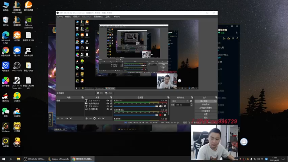Open OBS Studio desktop shortcut
Image resolution: width=288 pixels, height=162 pixels.
point(17,67)
